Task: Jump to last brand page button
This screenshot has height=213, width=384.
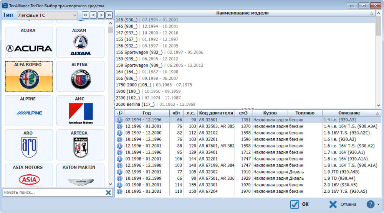Action: (x=109, y=15)
